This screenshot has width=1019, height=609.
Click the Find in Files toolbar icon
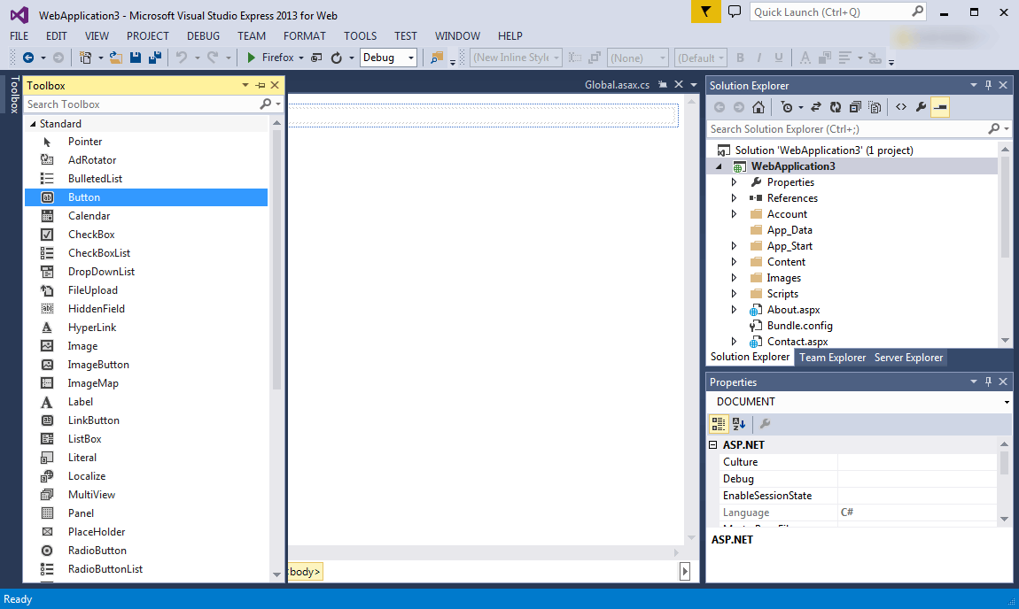click(437, 58)
